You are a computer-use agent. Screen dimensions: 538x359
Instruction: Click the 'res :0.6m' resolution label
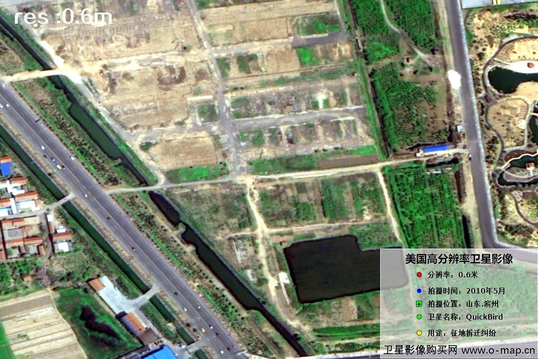(x=63, y=17)
